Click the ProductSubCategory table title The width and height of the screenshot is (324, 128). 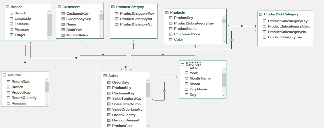tap(281, 14)
